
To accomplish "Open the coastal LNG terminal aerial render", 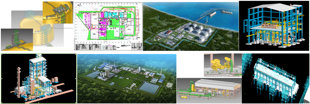I will (x=191, y=26).
